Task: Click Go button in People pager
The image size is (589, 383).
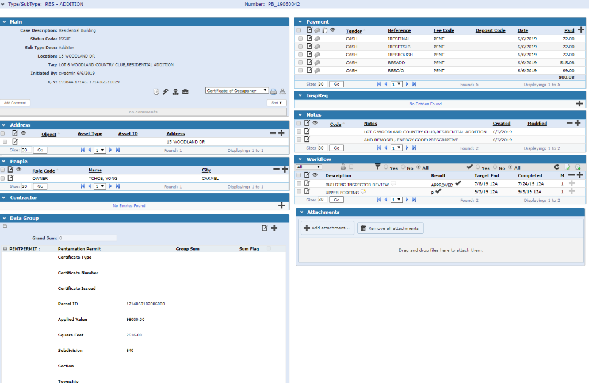Action: point(40,186)
